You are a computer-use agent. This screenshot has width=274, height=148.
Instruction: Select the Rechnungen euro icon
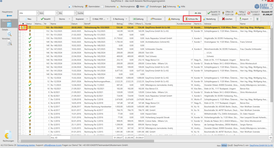pos(8,135)
